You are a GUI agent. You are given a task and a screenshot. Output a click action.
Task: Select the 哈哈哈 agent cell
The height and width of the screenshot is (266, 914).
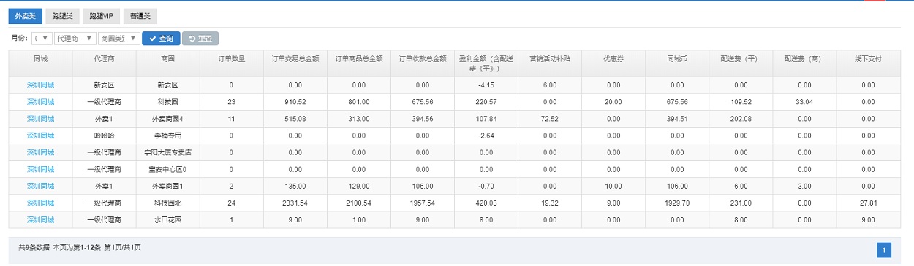point(105,136)
